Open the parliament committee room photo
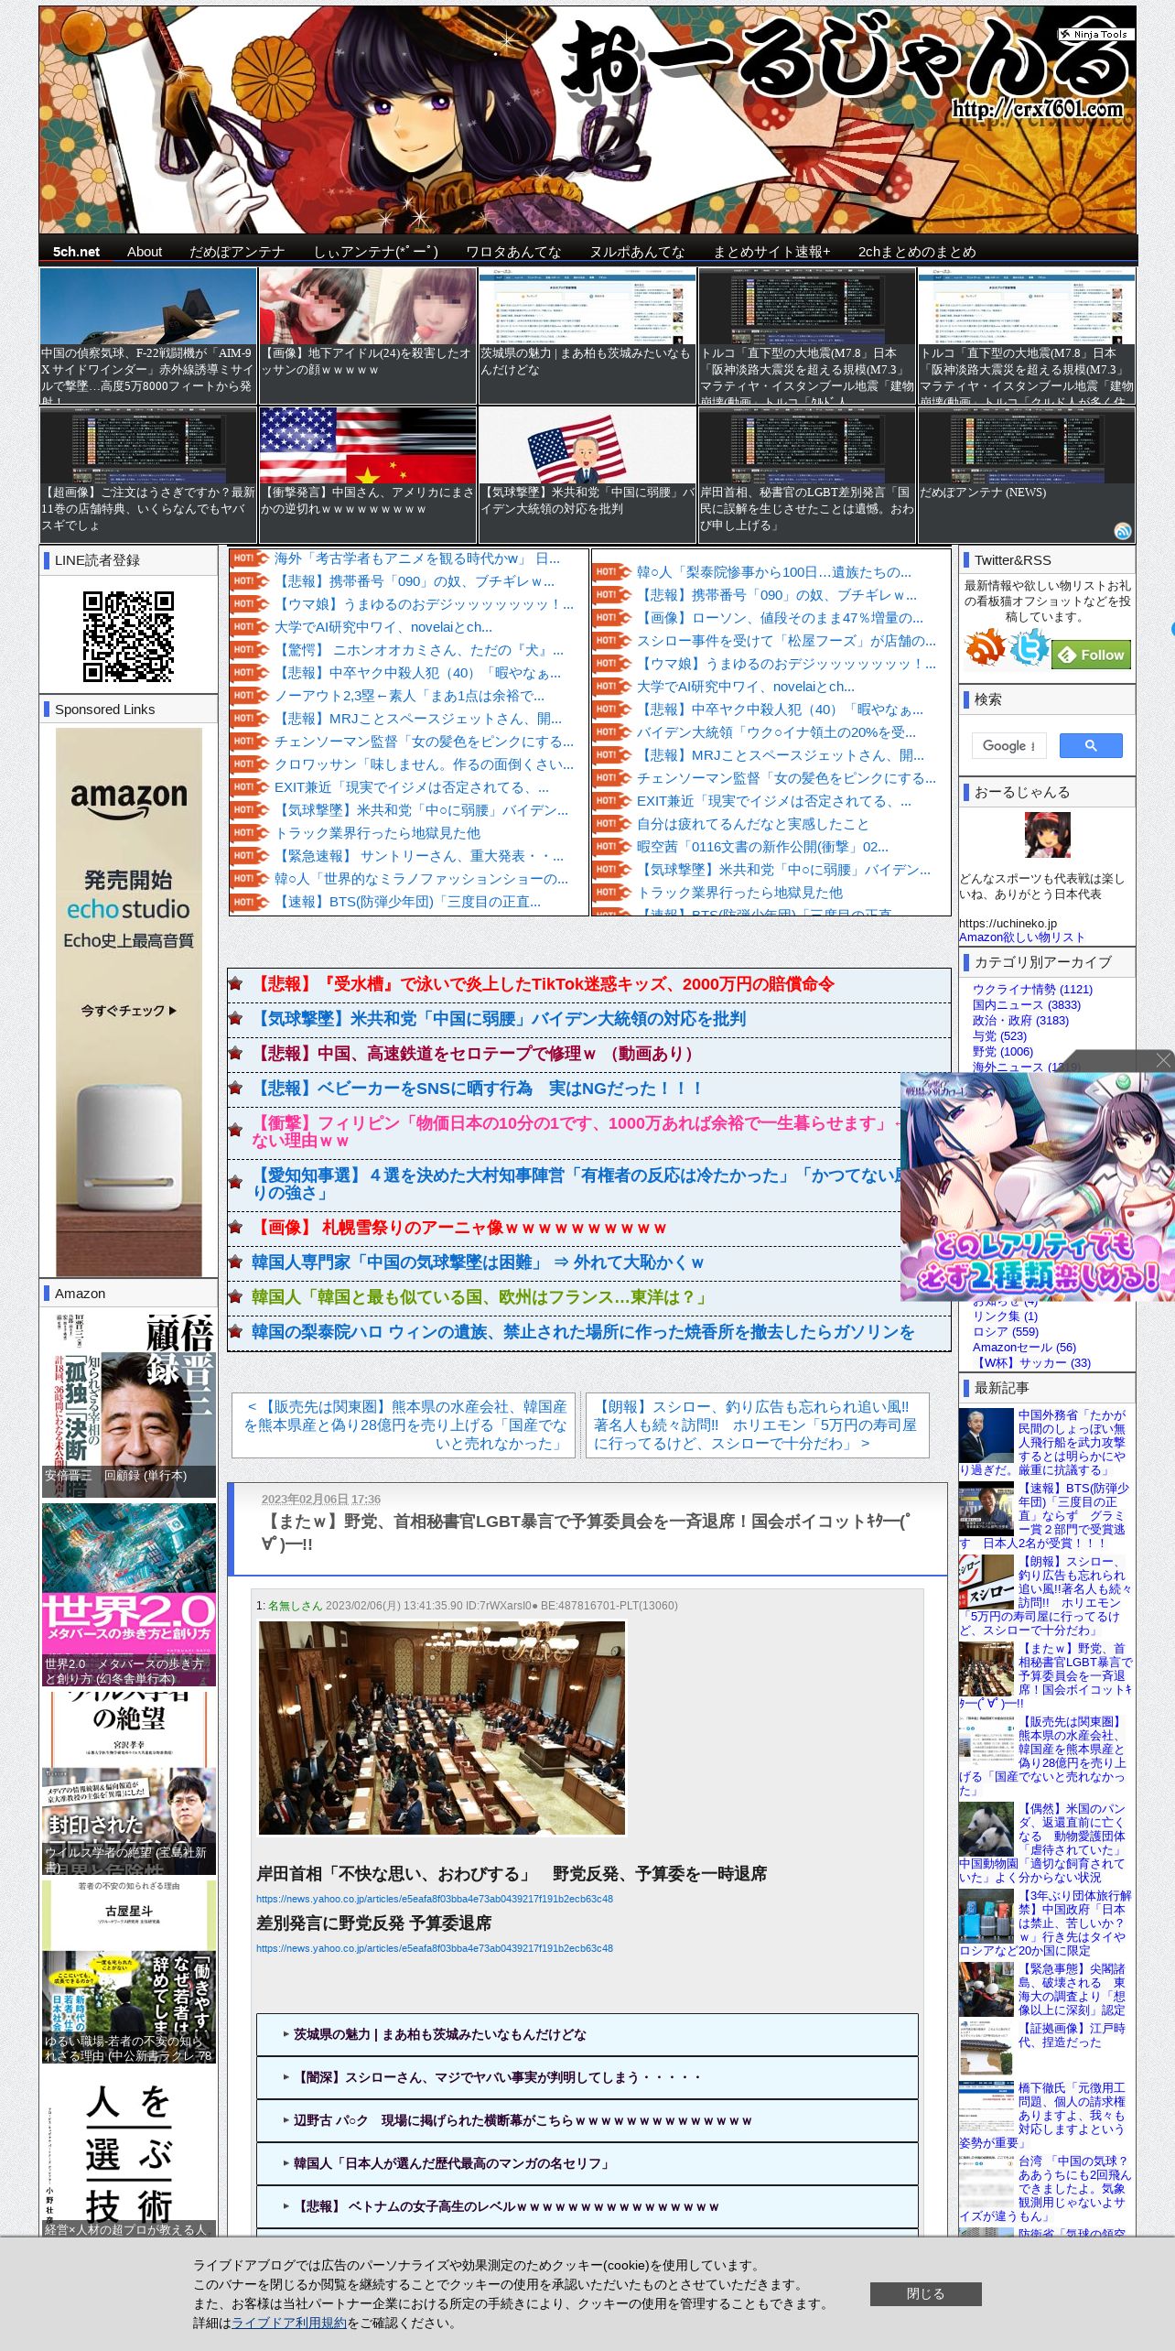The width and height of the screenshot is (1175, 2351). 442,1728
